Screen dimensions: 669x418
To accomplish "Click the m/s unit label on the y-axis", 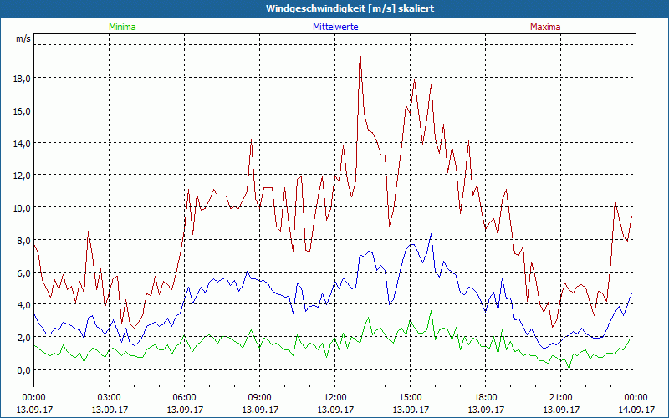I will click(x=23, y=38).
